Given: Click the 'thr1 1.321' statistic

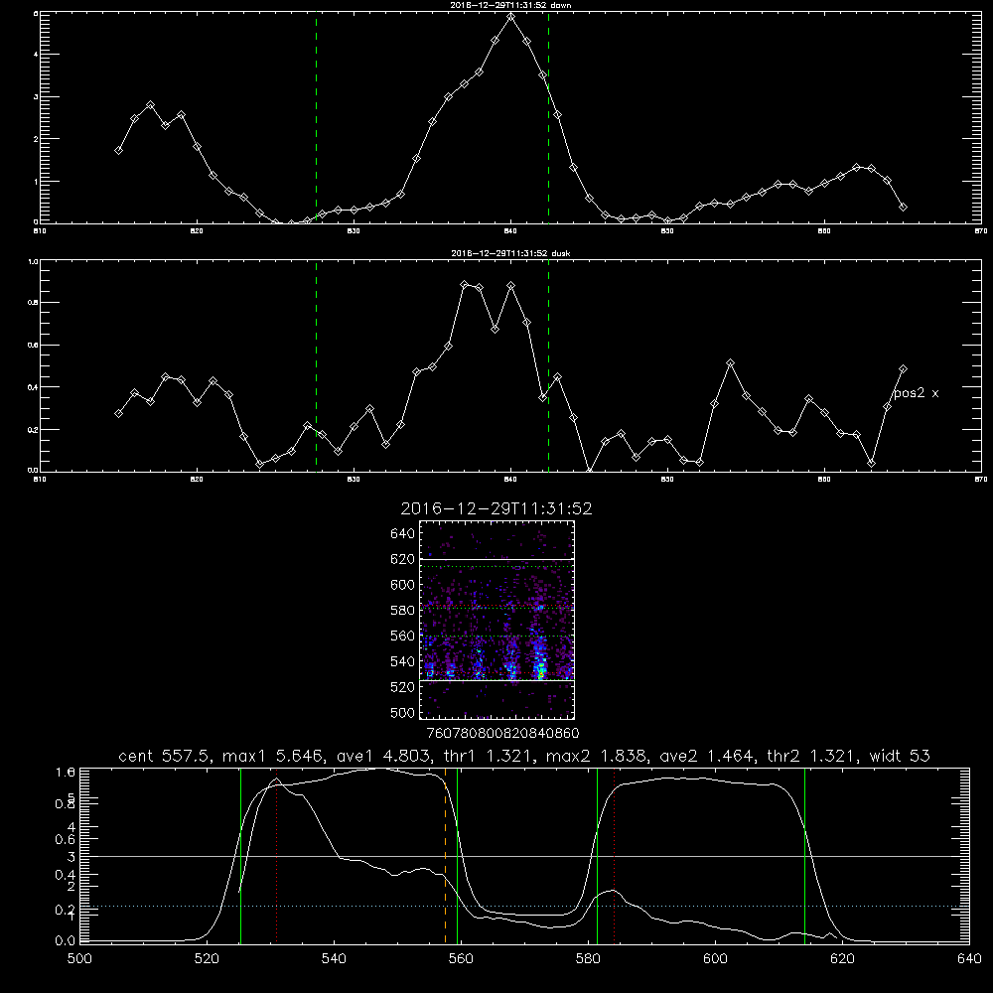Looking at the screenshot, I should (488, 756).
